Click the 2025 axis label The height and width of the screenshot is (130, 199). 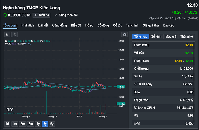[79, 116]
